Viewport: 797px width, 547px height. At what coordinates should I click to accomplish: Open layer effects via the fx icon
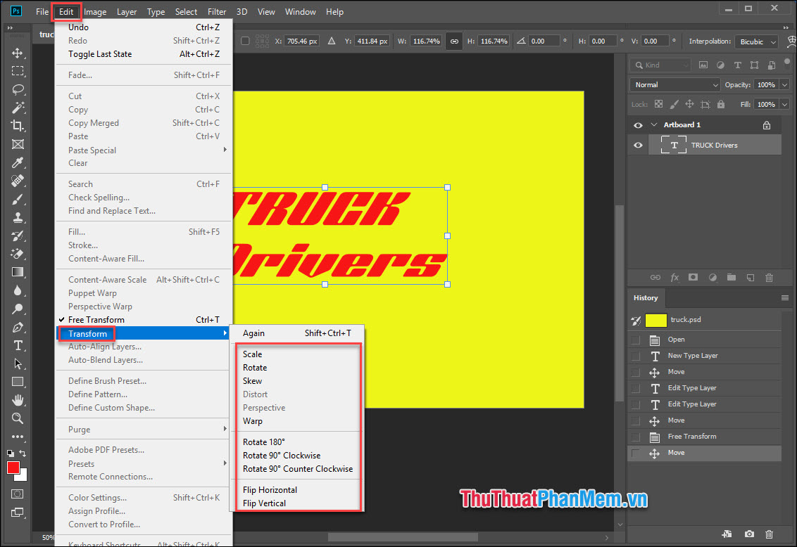coord(674,277)
